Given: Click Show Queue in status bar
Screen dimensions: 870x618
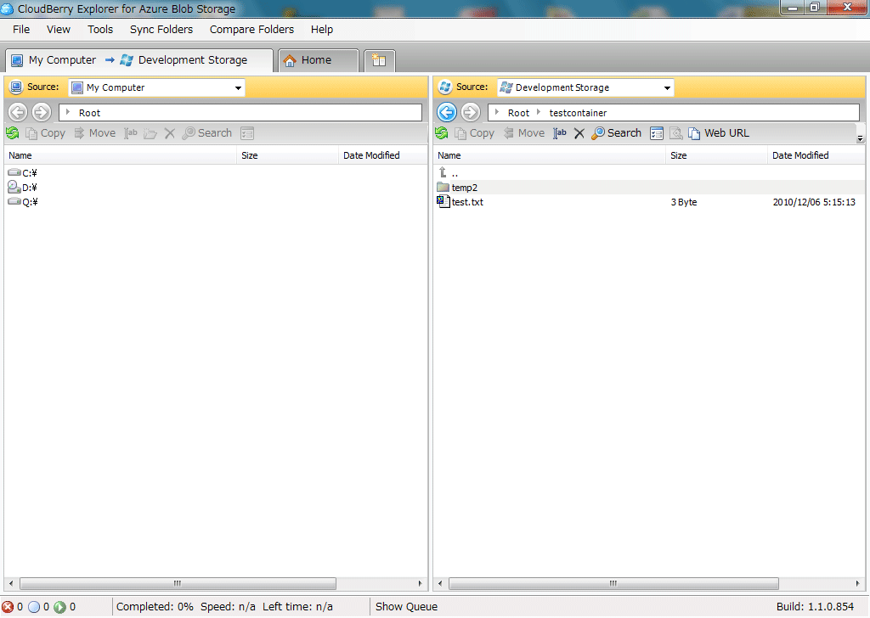Looking at the screenshot, I should click(406, 607).
